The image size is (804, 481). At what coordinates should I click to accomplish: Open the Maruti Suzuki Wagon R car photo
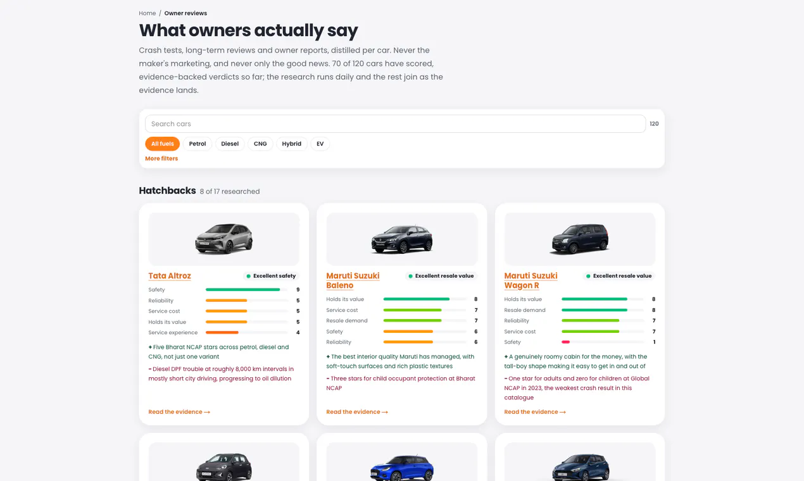(x=580, y=239)
